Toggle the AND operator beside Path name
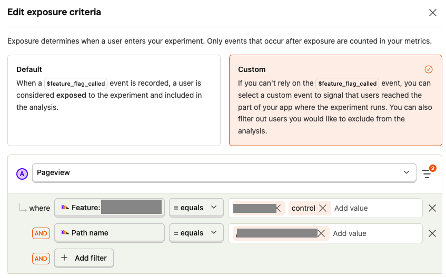Screen dimensions: 446x278 click(x=41, y=233)
